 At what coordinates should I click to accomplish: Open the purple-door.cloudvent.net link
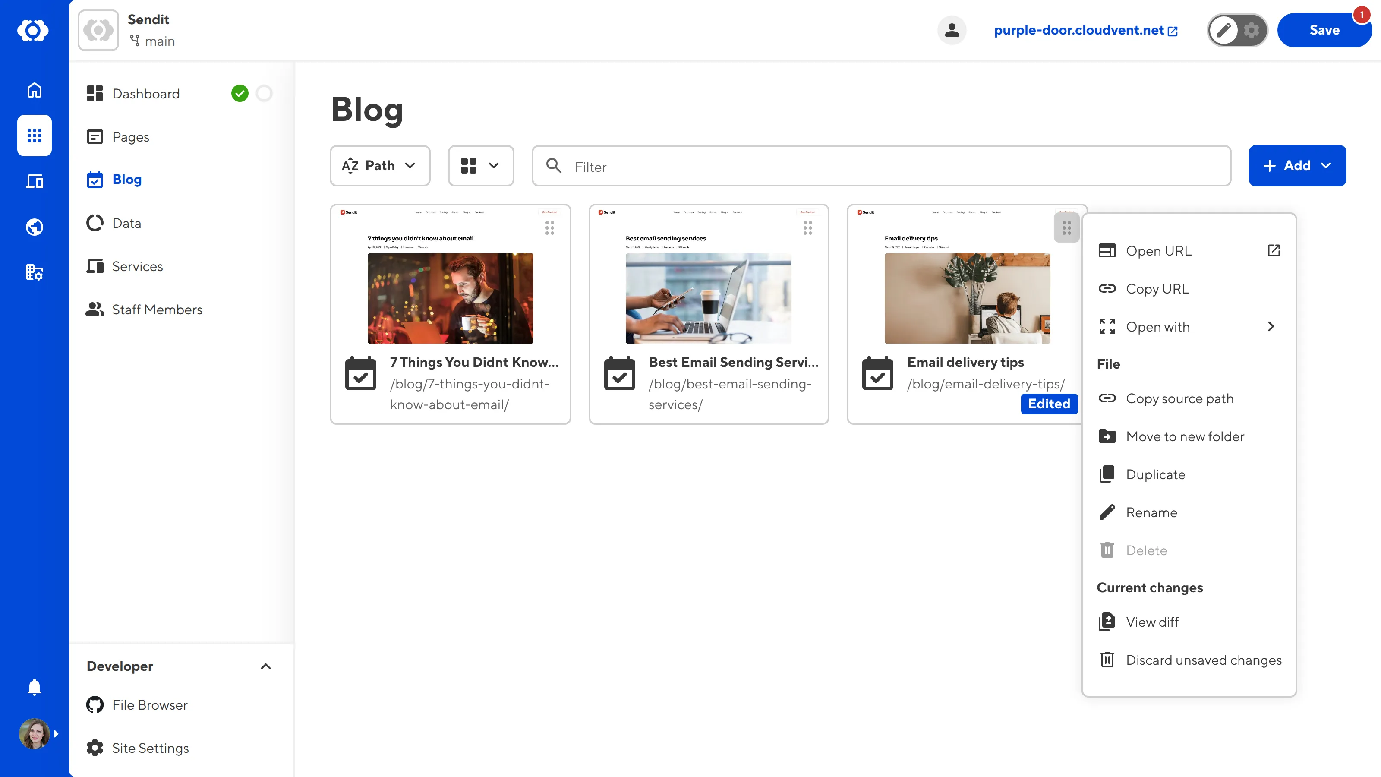1078,30
